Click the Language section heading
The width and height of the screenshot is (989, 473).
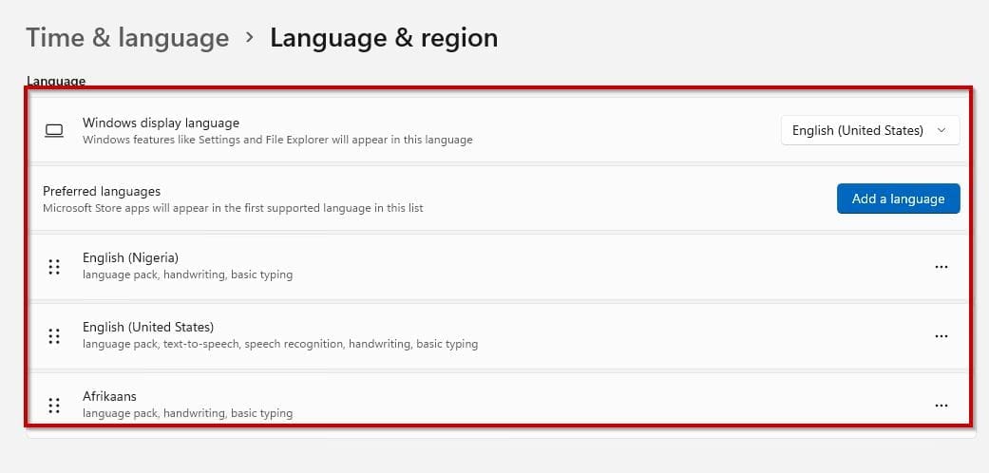[x=56, y=82]
